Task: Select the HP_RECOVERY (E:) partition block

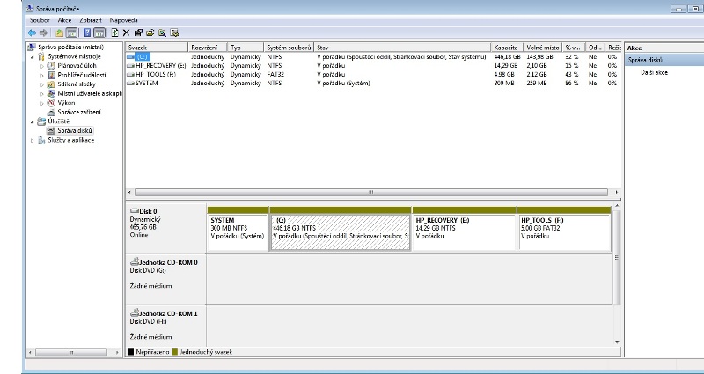Action: 465,232
